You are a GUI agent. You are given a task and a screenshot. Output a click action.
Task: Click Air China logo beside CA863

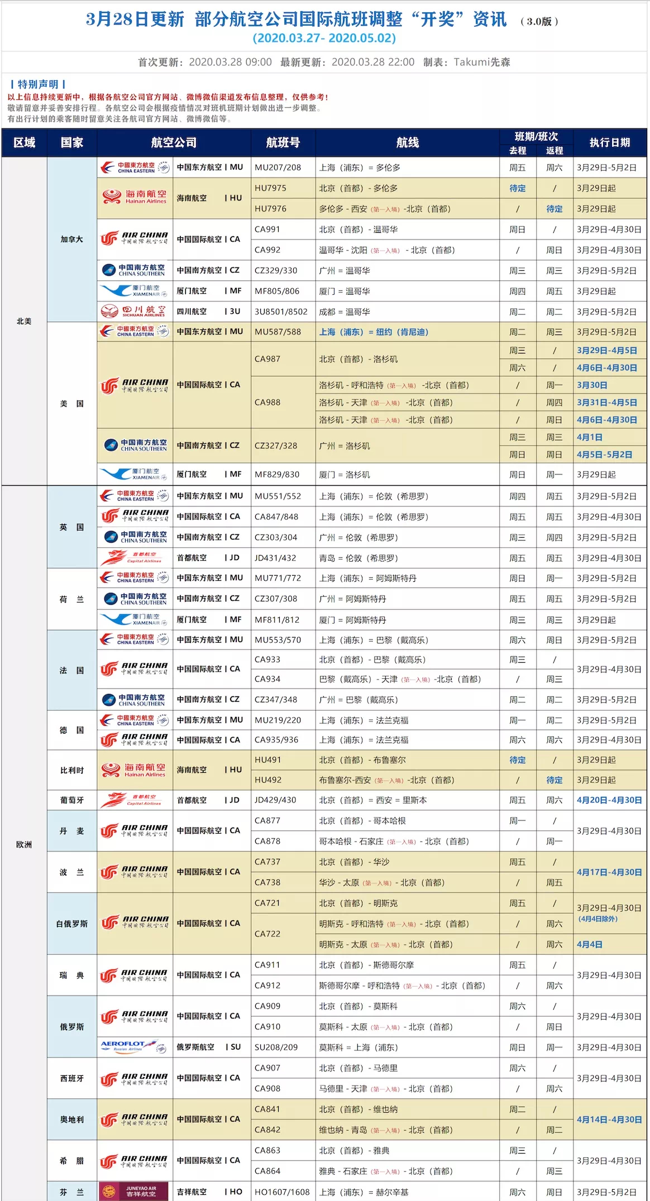[x=135, y=1161]
